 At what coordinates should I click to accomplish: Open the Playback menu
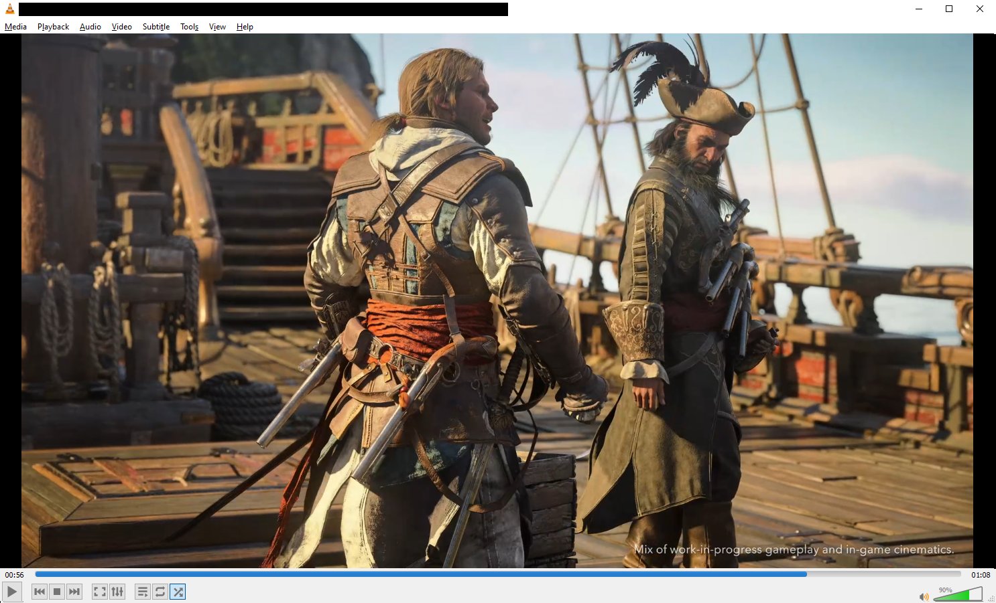coord(52,27)
